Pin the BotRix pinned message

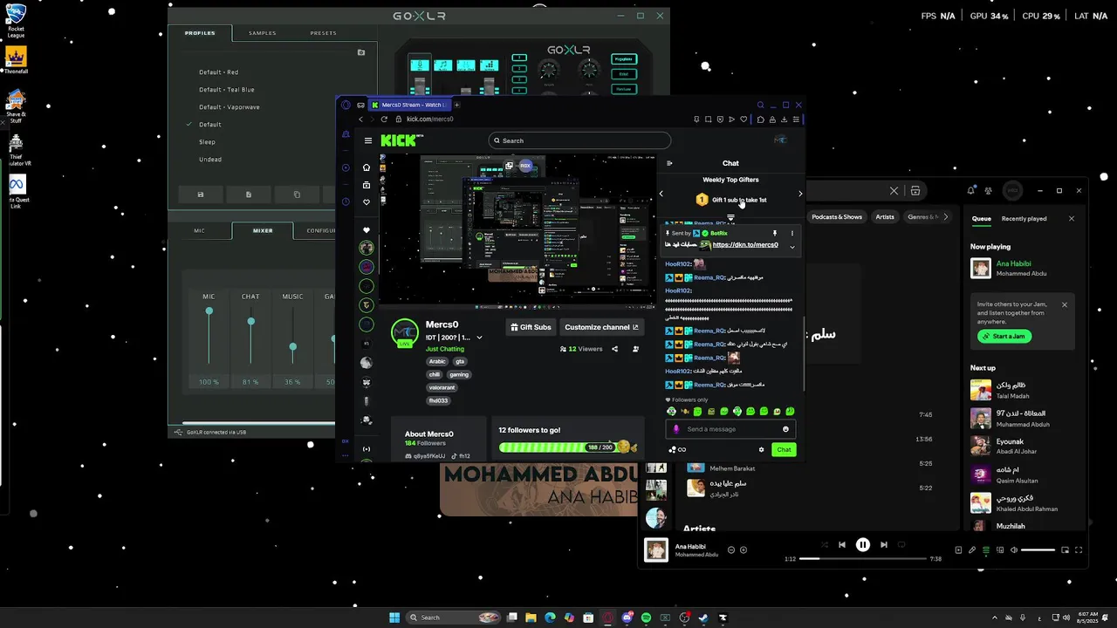point(774,233)
